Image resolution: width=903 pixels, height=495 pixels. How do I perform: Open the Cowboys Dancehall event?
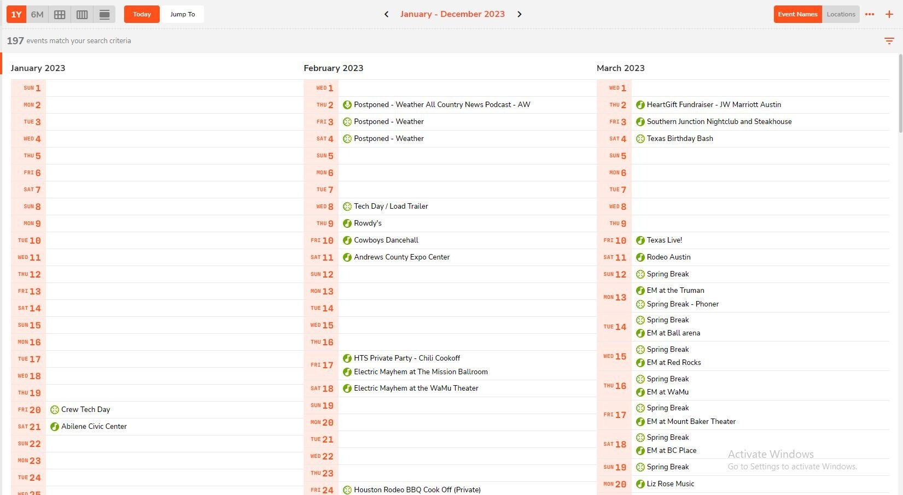coord(386,240)
